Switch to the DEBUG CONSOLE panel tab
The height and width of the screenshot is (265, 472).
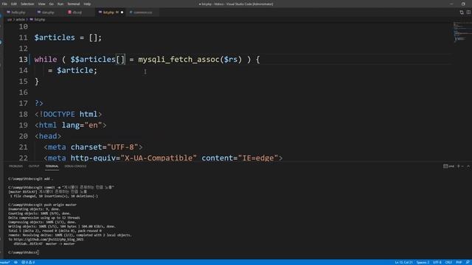tap(75, 166)
